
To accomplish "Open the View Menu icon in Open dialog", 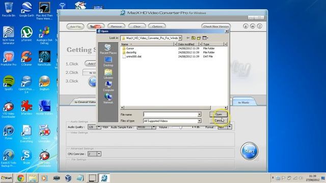I will [x=205, y=38].
